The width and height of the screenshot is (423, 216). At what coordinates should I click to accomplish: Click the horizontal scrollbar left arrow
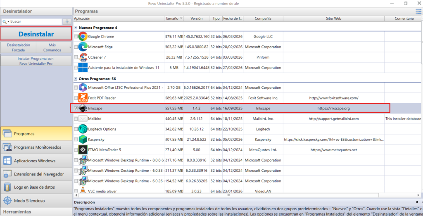[x=76, y=195]
